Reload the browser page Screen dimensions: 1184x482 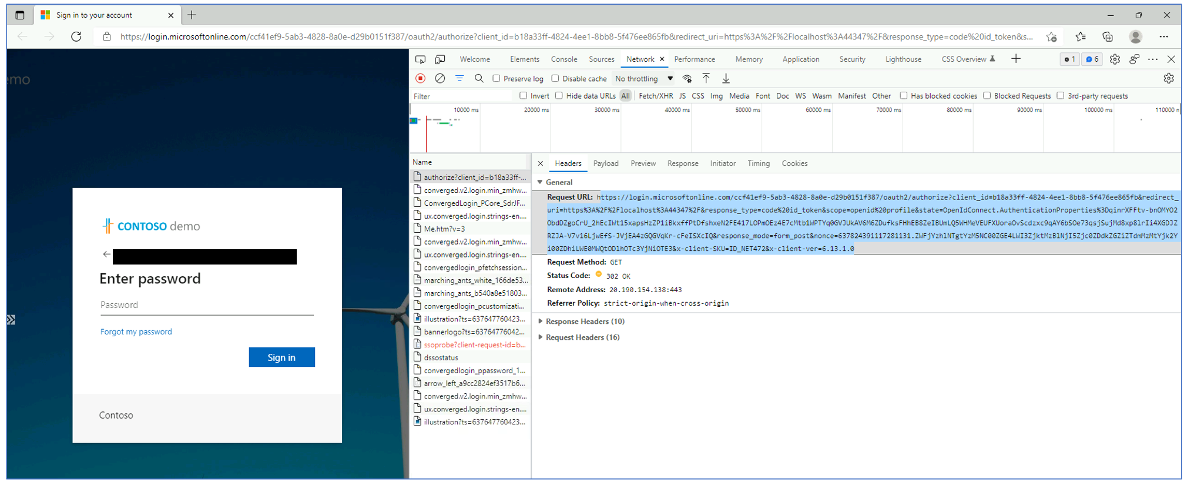point(76,36)
